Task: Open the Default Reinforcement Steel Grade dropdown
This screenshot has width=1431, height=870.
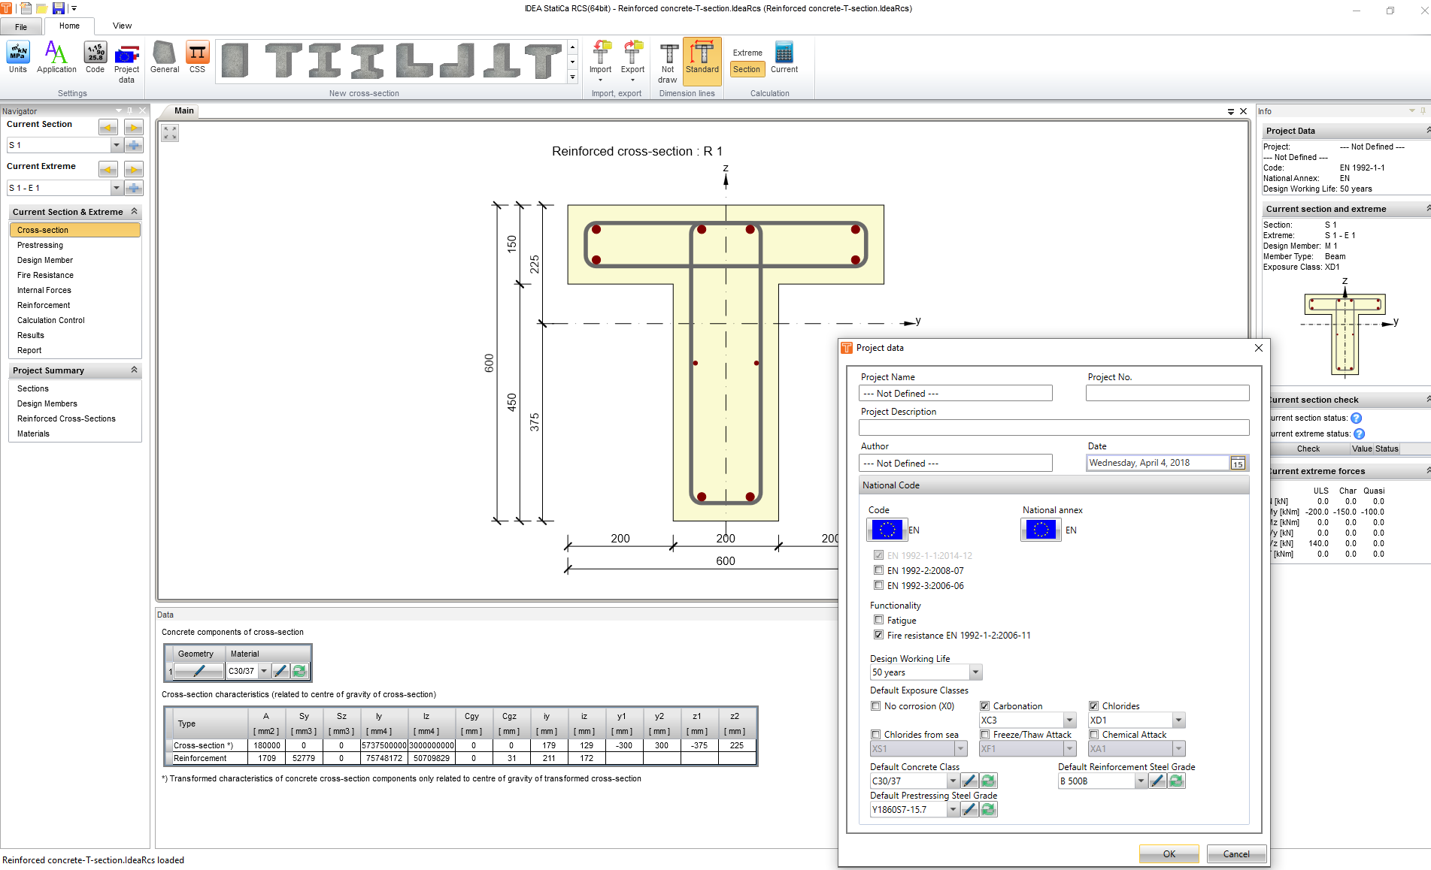Action: [x=1141, y=781]
